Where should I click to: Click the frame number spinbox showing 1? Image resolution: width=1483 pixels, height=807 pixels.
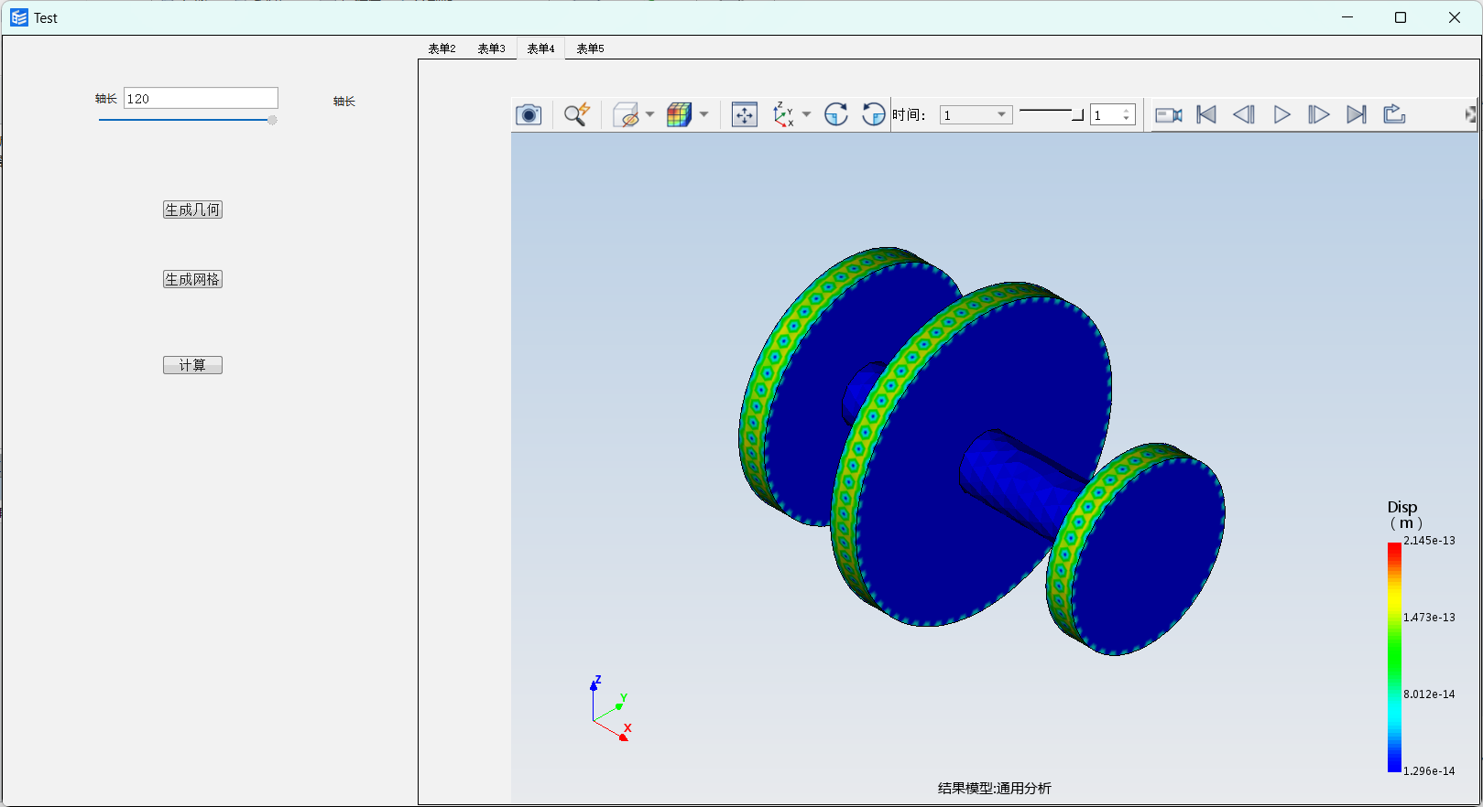coord(1113,114)
